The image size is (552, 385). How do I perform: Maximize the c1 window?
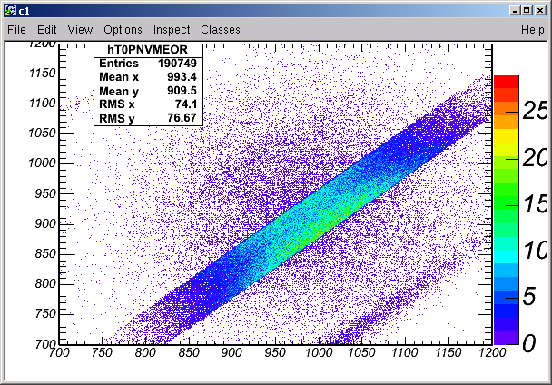(x=527, y=11)
